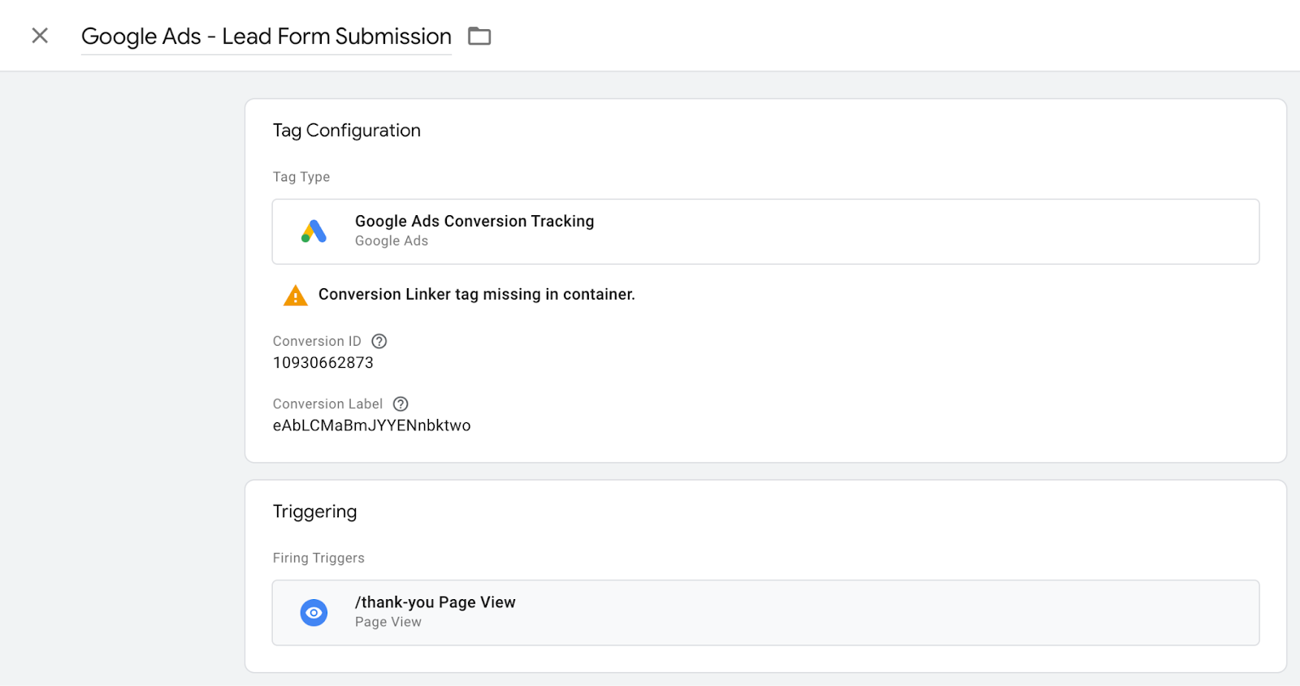Close the tag editor with X icon

pyautogui.click(x=40, y=36)
